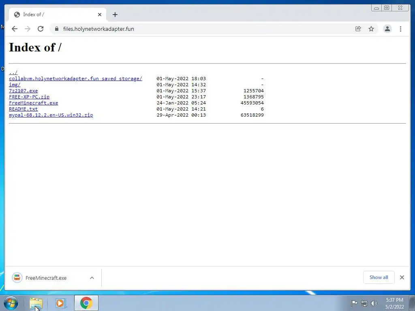Click the date 29-Apr-2022 00:13
Image resolution: width=415 pixels, height=311 pixels.
pos(181,115)
